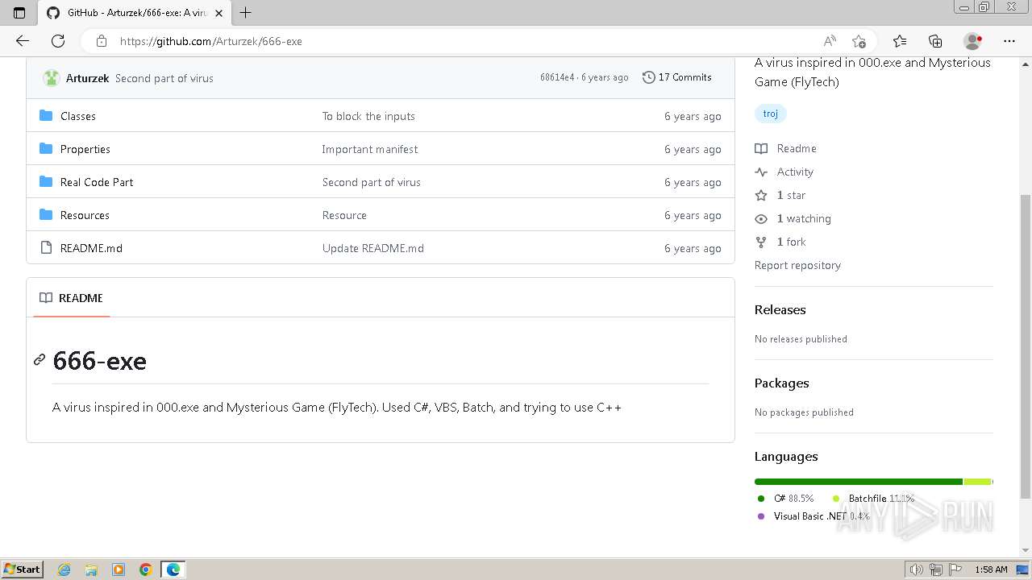This screenshot has height=580, width=1032.
Task: Click the Resources folder icon
Action: [46, 214]
